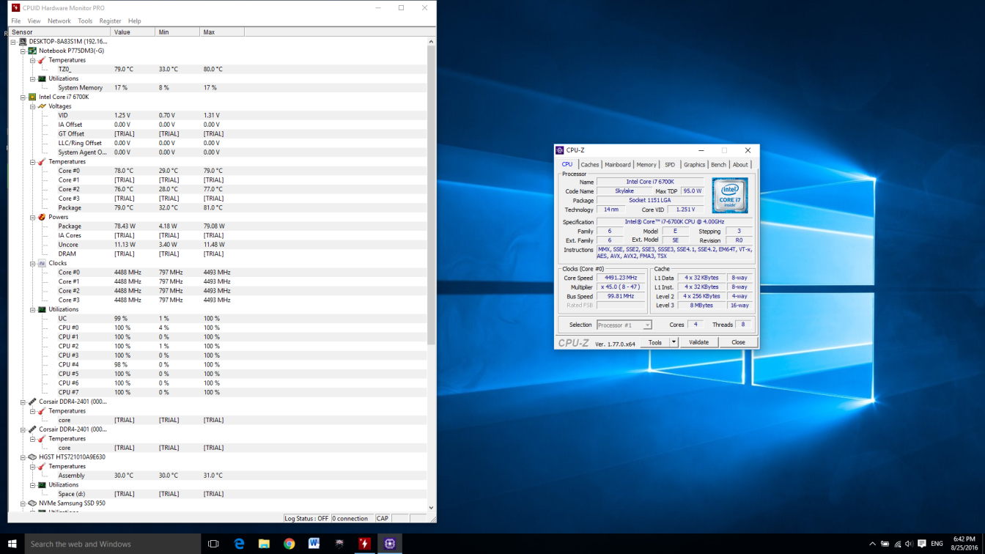Open File Explorer from the taskbar
The image size is (985, 554).
(x=264, y=544)
